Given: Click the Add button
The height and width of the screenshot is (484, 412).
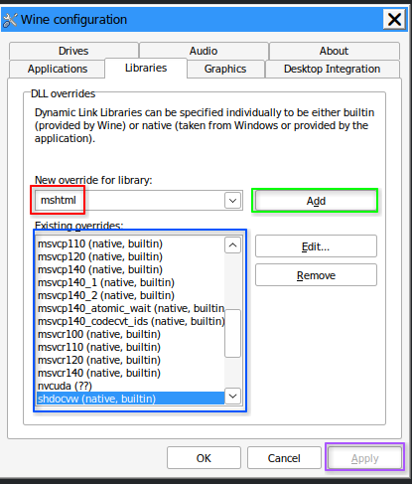Looking at the screenshot, I should tap(316, 201).
